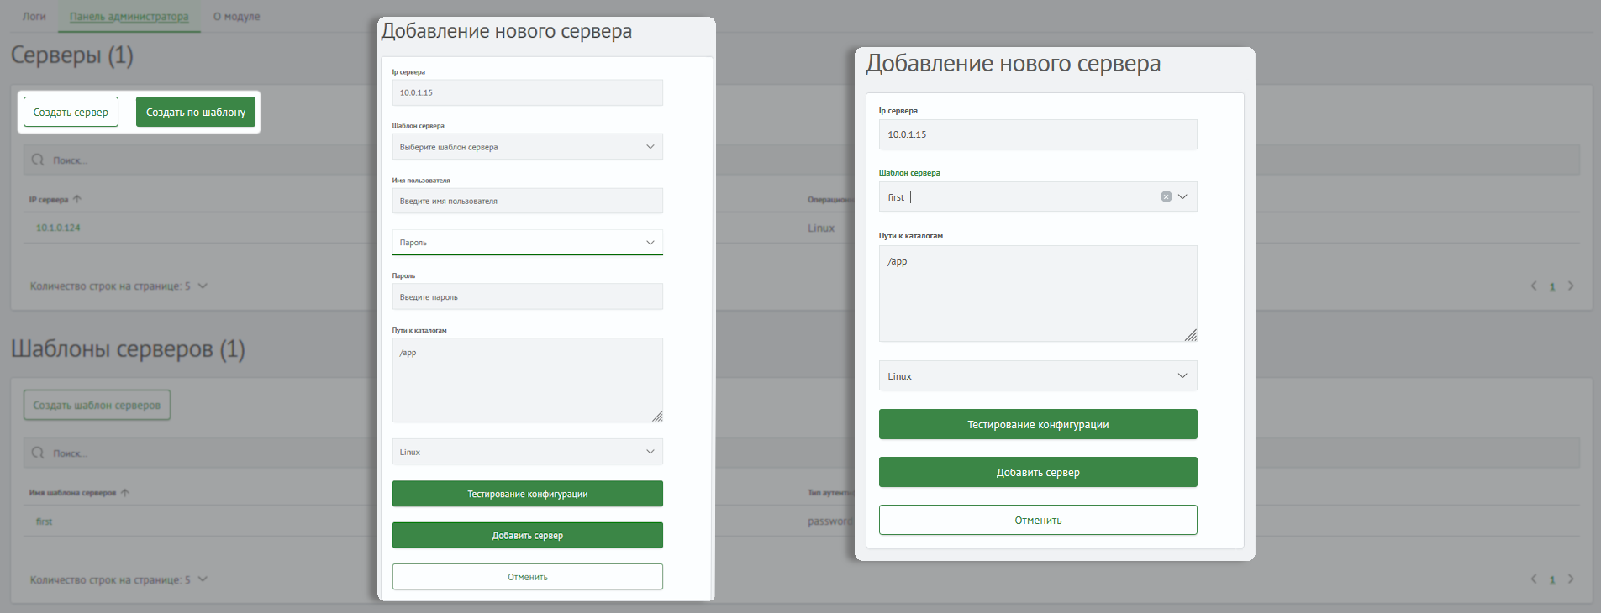The height and width of the screenshot is (613, 1601).
Task: Focus the 'Введите имя пользователя' input field
Action: (527, 201)
